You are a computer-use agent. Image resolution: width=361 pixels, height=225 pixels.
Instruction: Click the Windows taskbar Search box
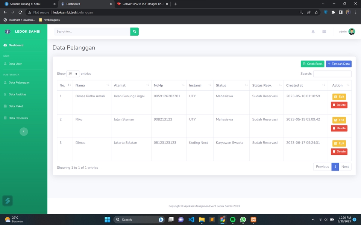click(x=139, y=219)
